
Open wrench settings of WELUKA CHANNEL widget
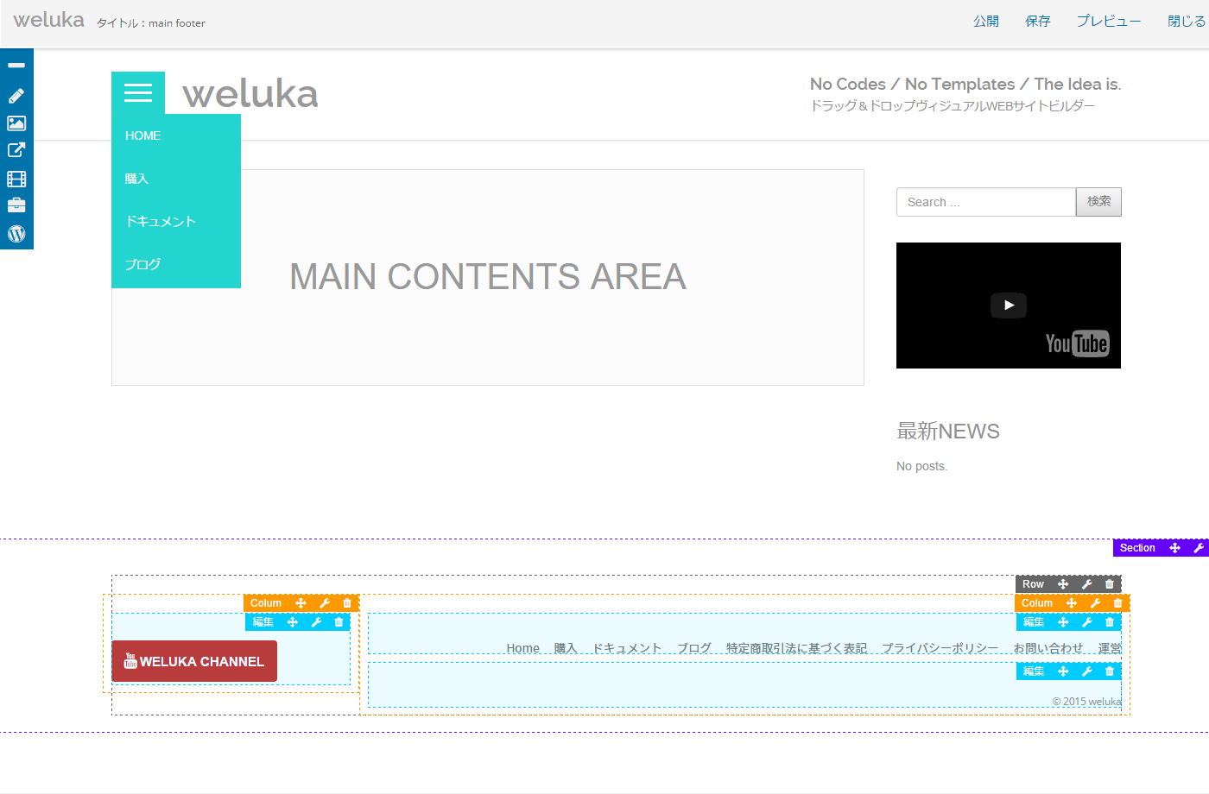tap(316, 622)
